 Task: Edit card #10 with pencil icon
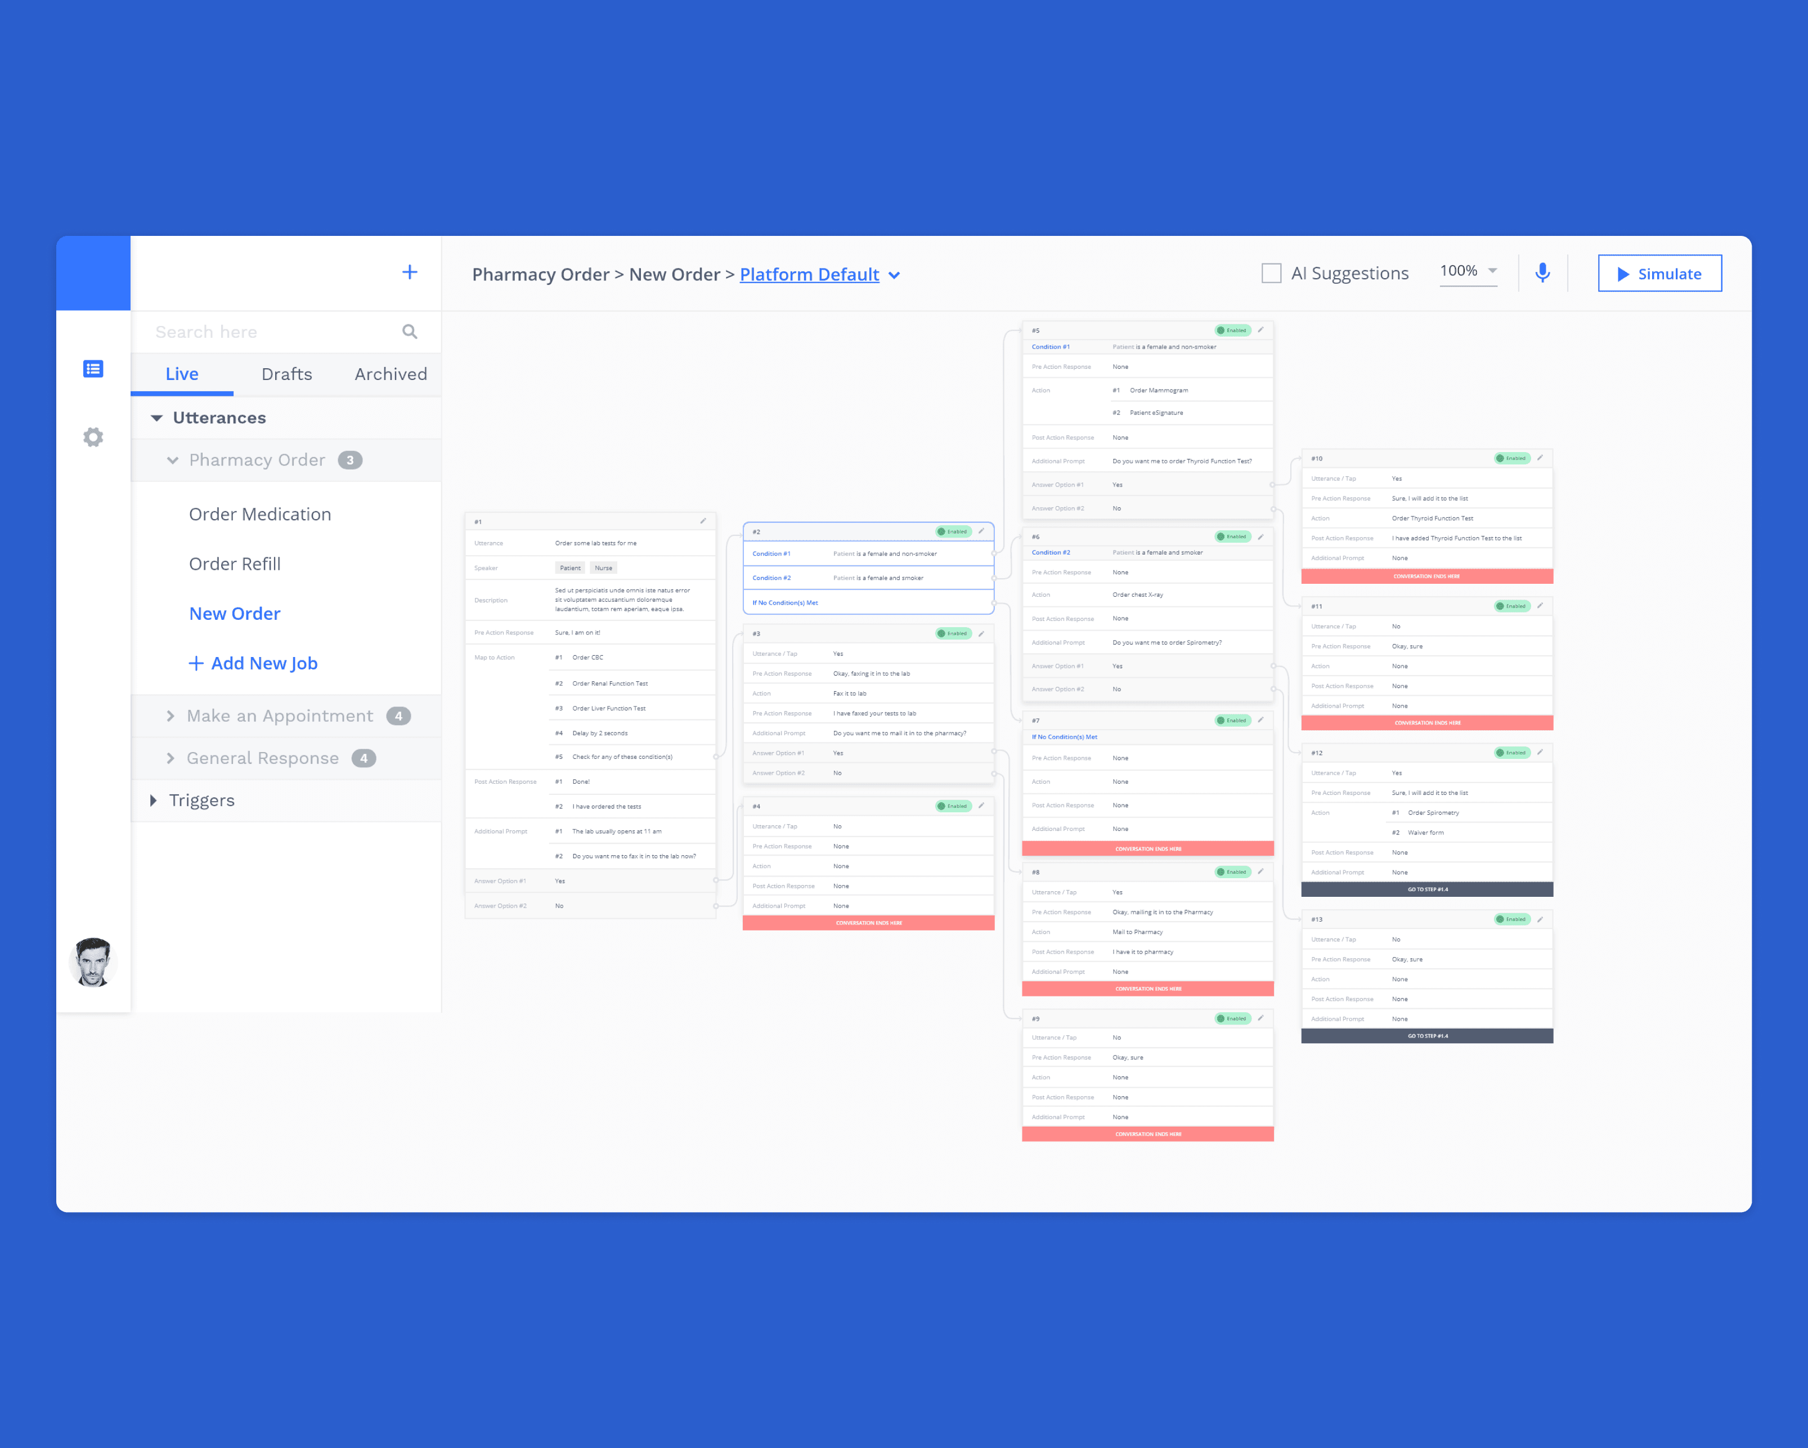(1540, 458)
